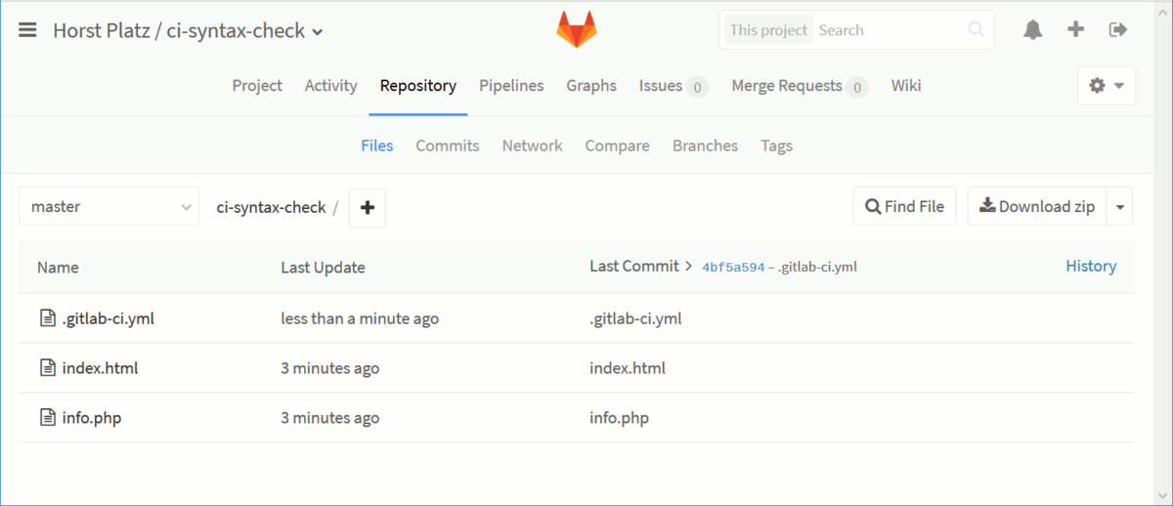
Task: Click the plus button to add file to the repository
Action: click(x=368, y=207)
